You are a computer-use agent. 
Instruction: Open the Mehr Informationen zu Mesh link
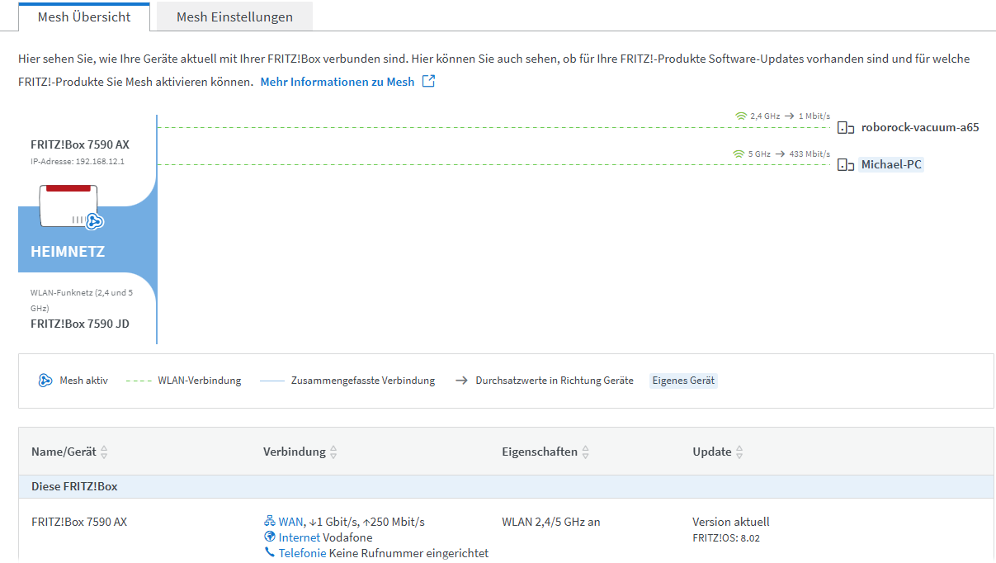[x=338, y=82]
